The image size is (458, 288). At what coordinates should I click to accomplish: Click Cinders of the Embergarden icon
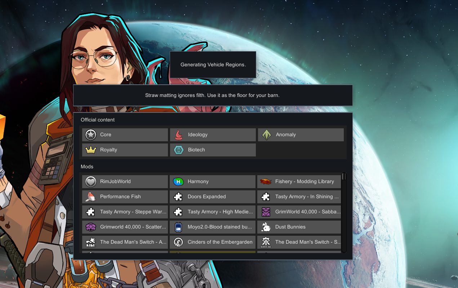tap(178, 242)
